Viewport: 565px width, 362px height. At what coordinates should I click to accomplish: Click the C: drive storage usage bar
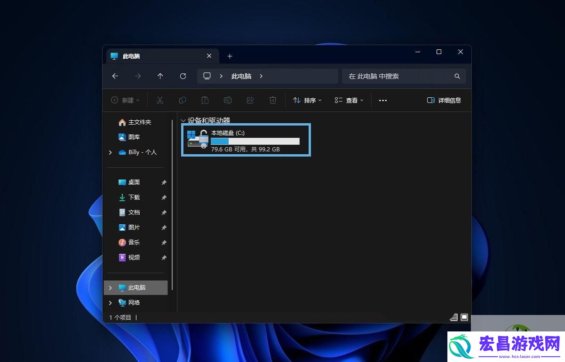255,141
